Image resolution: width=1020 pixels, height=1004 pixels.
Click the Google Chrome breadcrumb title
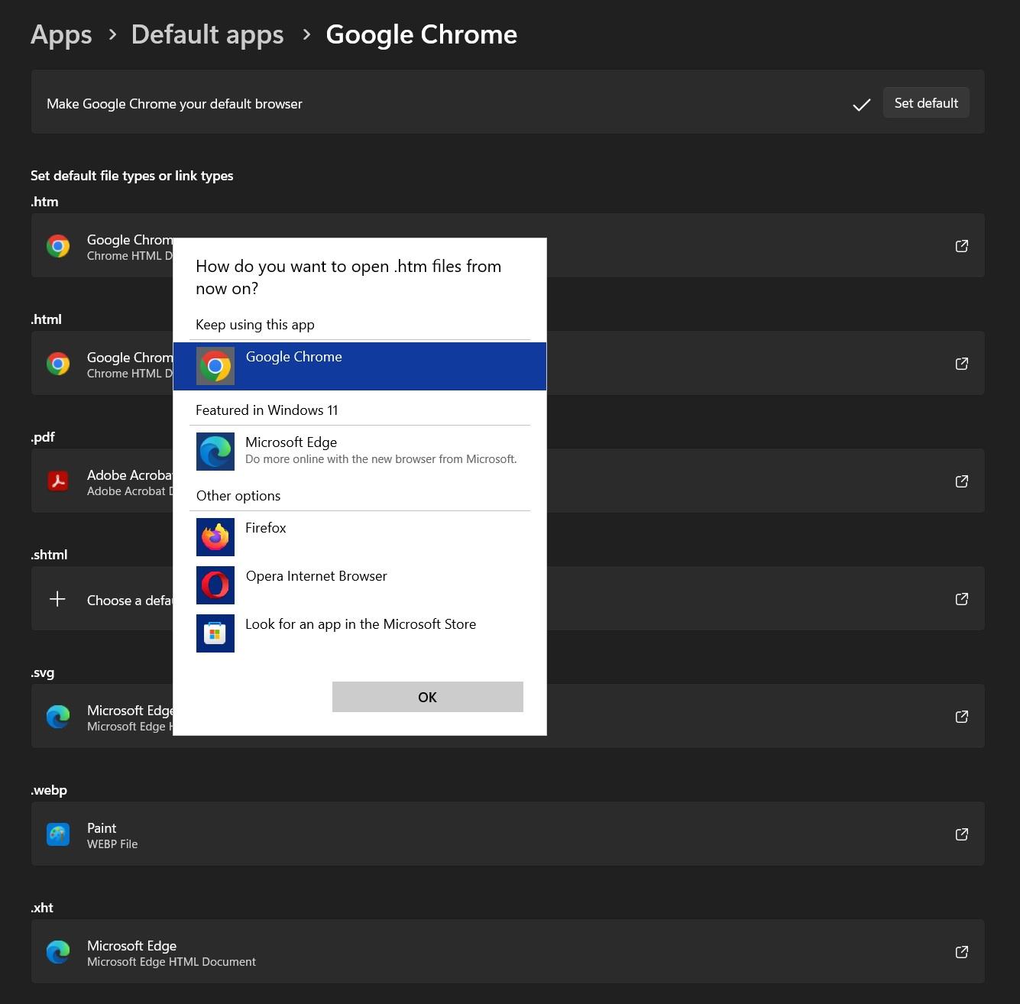(x=421, y=34)
